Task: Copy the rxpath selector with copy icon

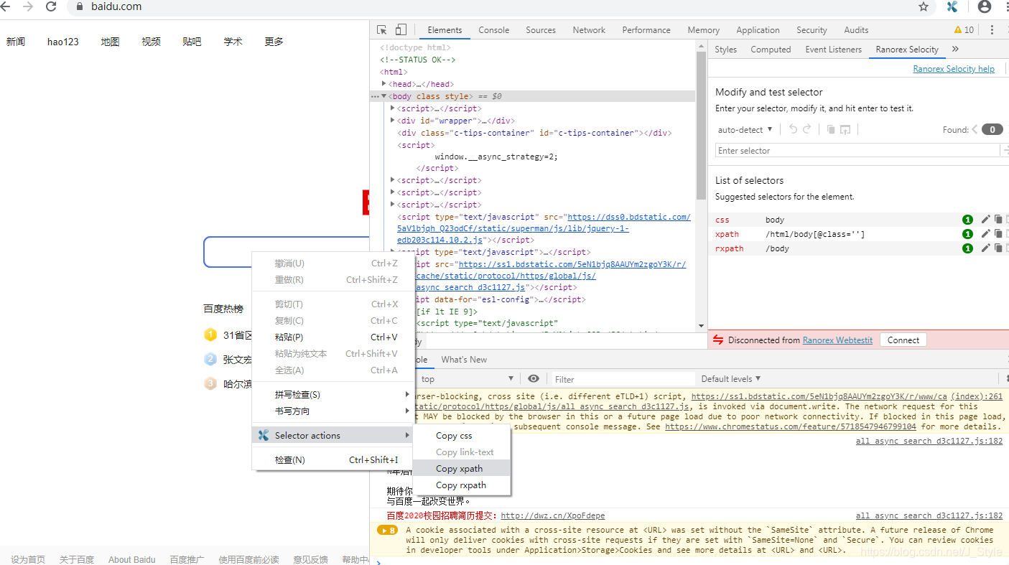Action: (x=998, y=248)
